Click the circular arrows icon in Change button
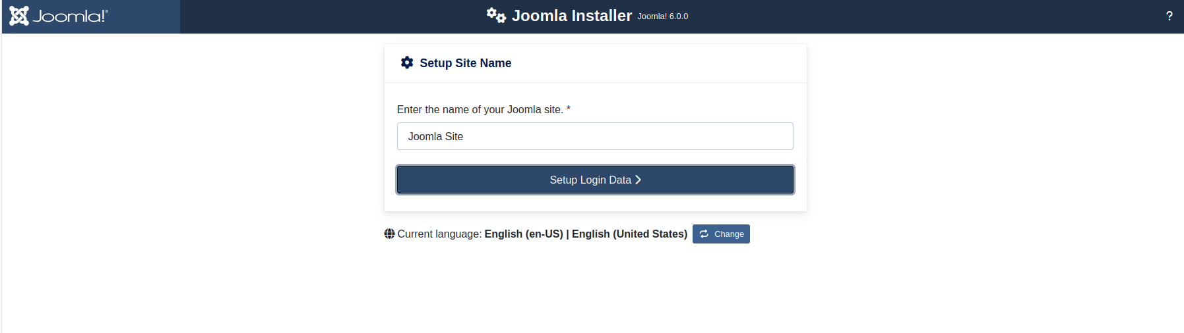 704,234
